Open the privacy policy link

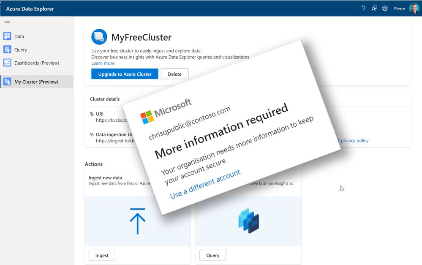pyautogui.click(x=354, y=140)
